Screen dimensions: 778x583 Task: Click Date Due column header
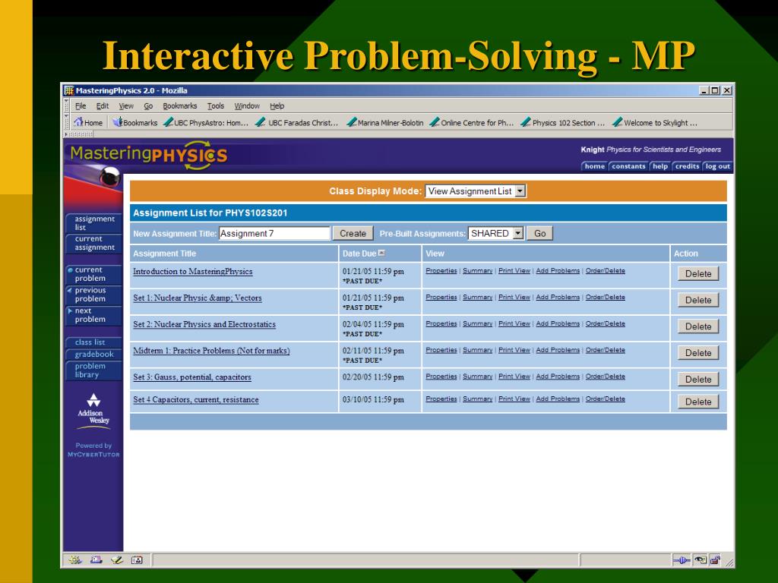(359, 254)
